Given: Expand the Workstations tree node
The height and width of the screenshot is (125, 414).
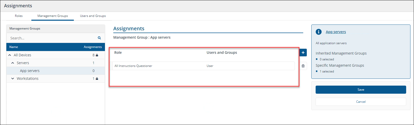Looking at the screenshot, I should 13,79.
